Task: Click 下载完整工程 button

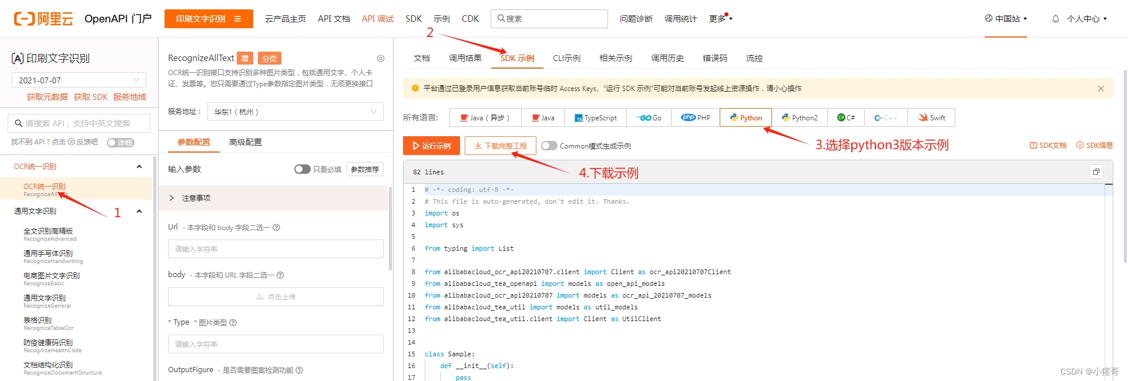Action: click(501, 146)
